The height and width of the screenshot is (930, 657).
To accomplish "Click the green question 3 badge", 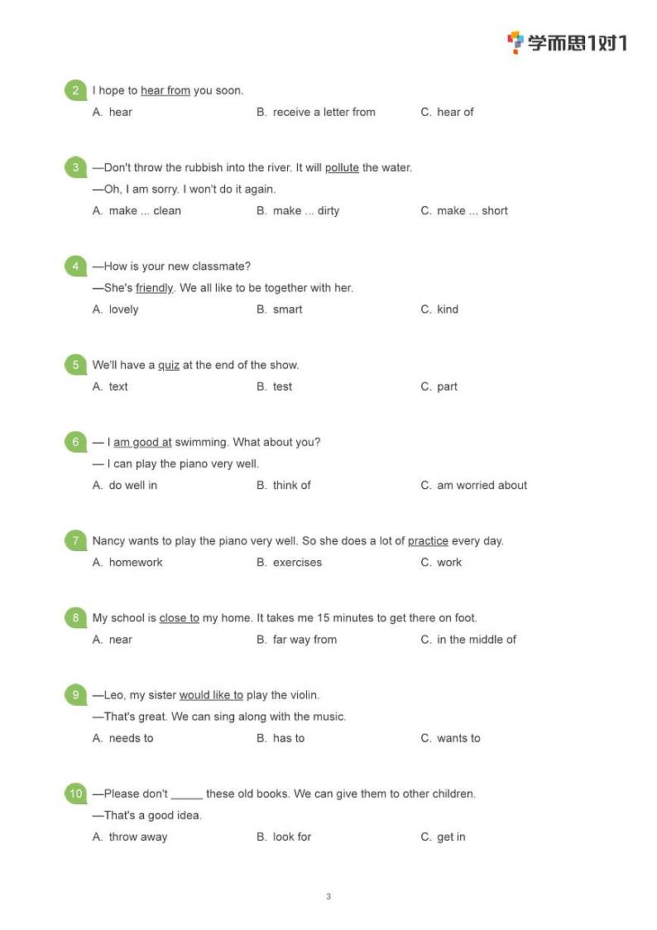I will 75,167.
